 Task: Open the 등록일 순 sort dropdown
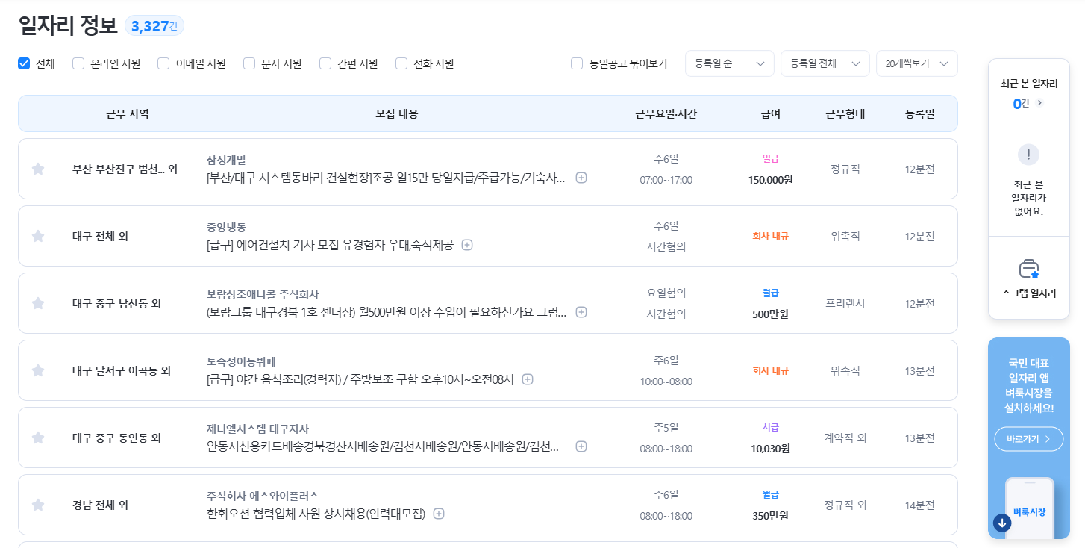click(729, 63)
